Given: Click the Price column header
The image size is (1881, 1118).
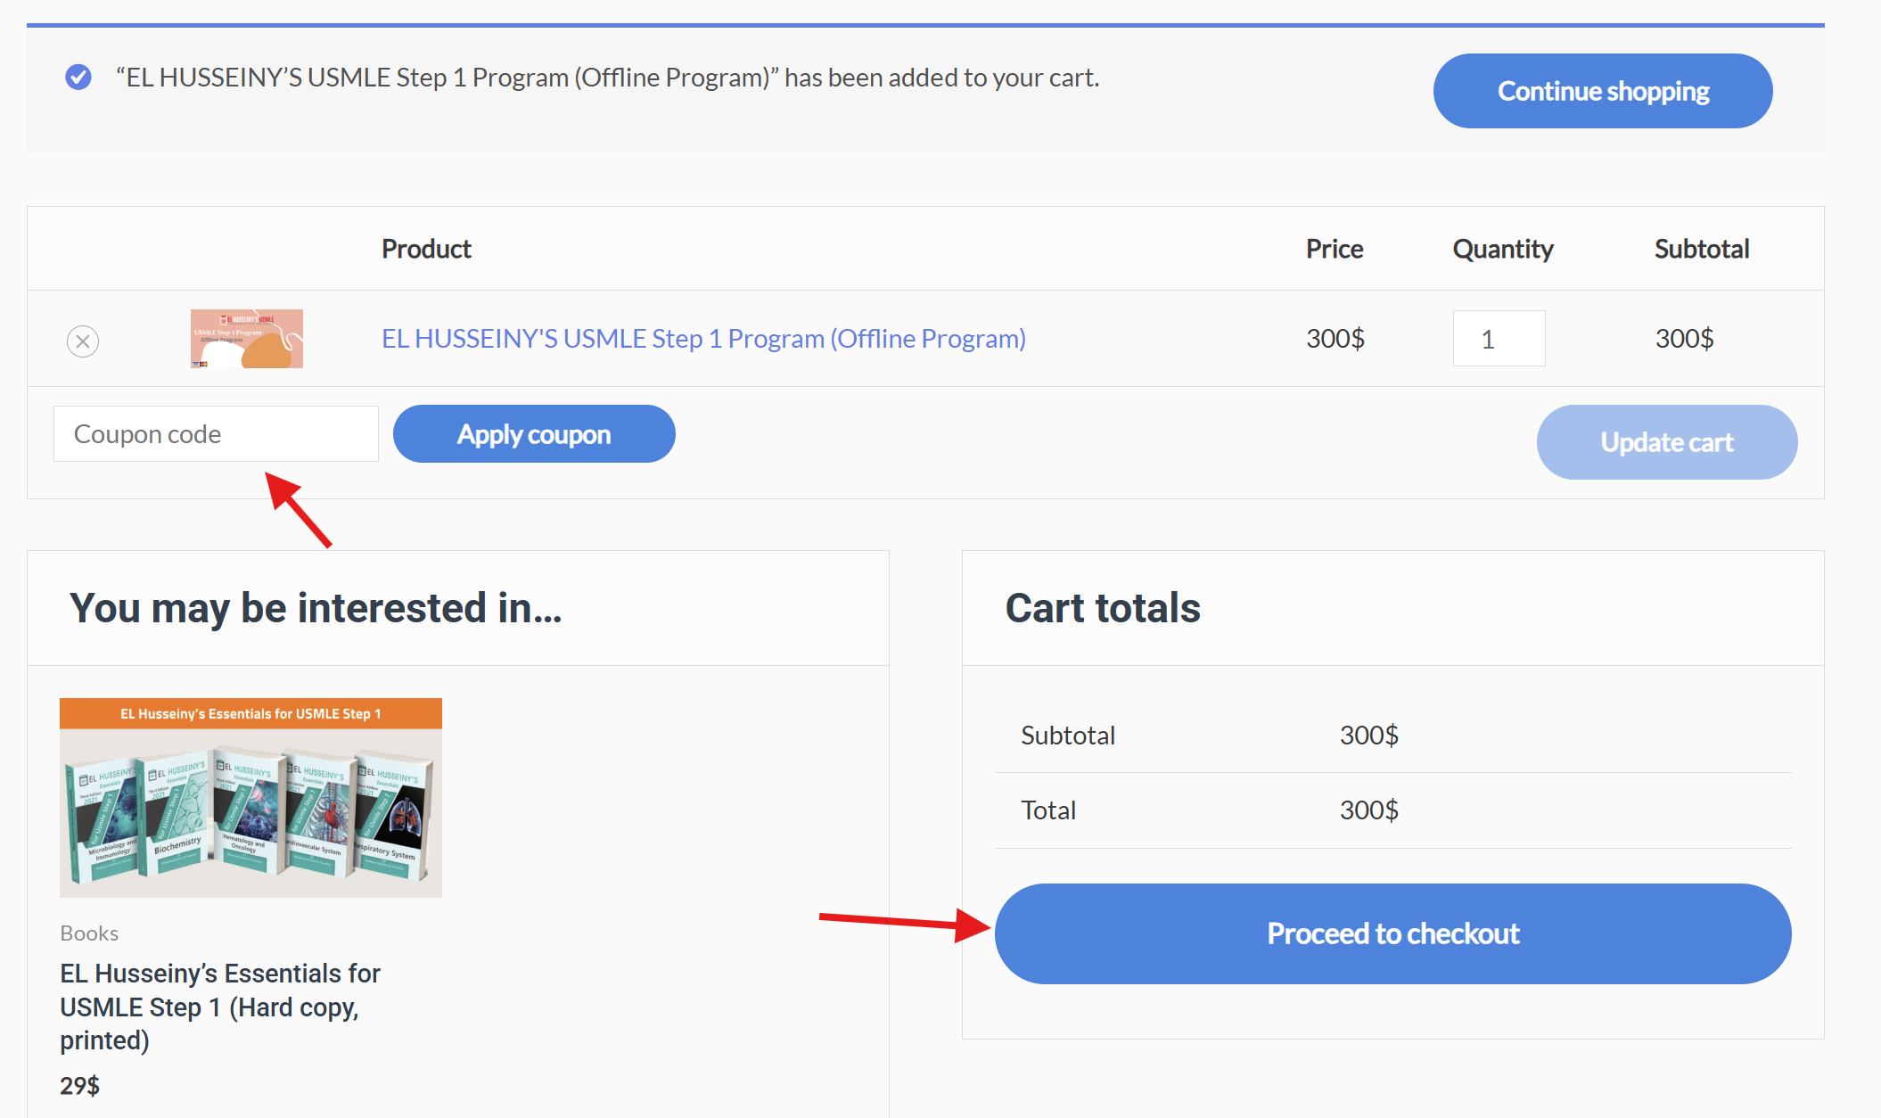Looking at the screenshot, I should click(1335, 249).
